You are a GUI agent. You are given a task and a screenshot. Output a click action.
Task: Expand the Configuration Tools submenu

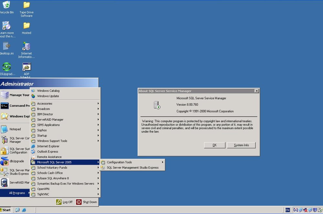click(x=132, y=162)
